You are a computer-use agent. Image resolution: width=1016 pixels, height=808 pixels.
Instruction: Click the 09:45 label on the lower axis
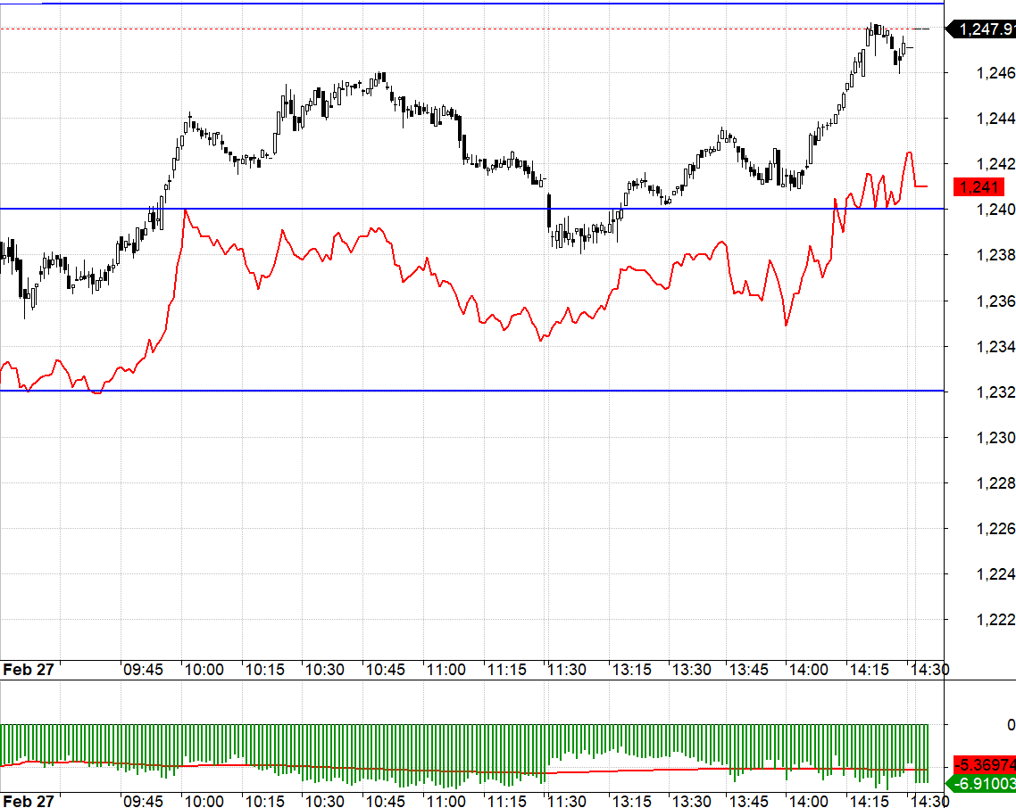pyautogui.click(x=143, y=801)
